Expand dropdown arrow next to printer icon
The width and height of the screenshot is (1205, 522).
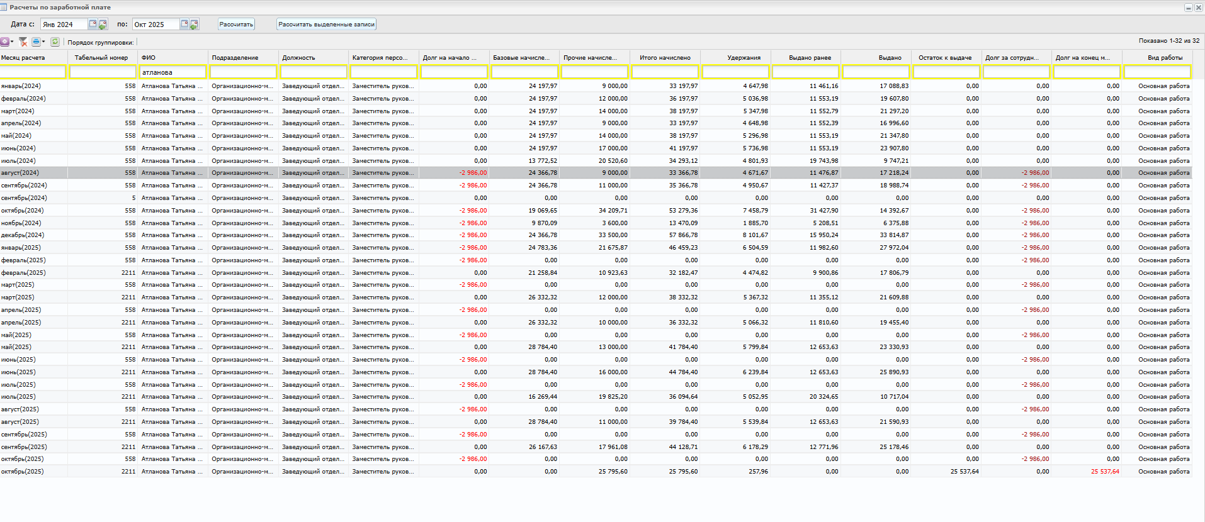43,42
